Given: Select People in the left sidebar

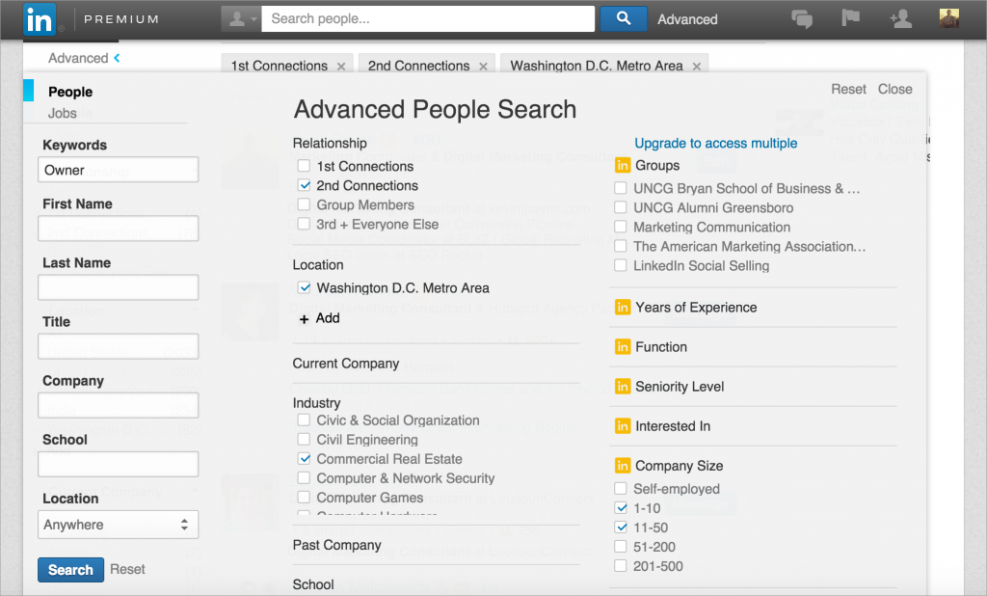Looking at the screenshot, I should (x=70, y=92).
